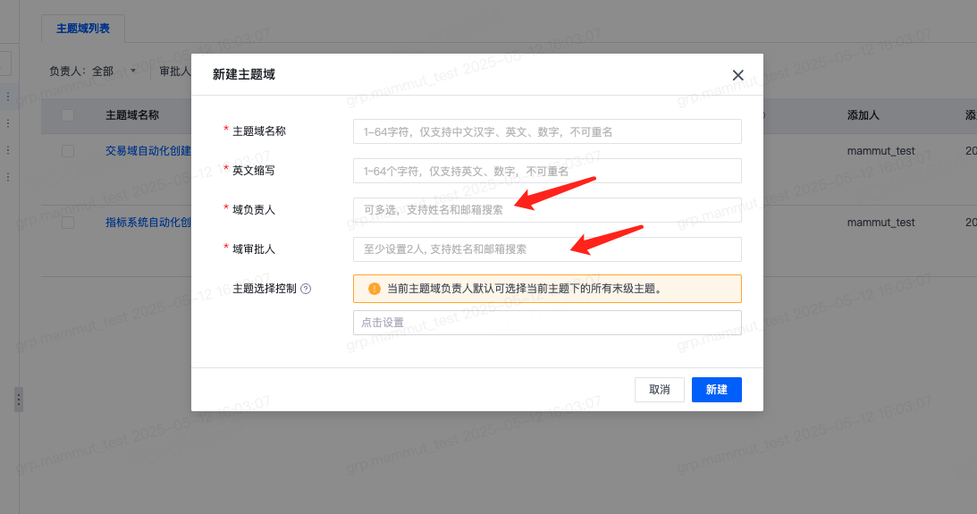977x514 pixels.
Task: Close the 新建主题域 dialog
Action: click(737, 75)
